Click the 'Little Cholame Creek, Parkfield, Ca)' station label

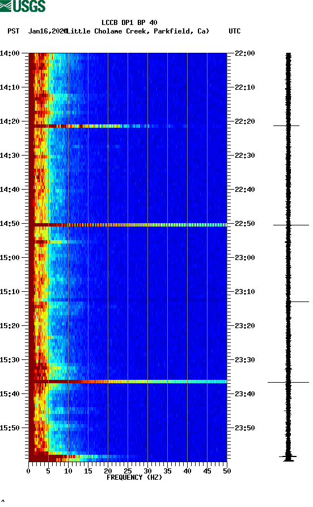pos(138,31)
